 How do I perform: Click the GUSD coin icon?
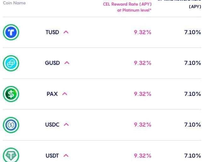point(11,63)
